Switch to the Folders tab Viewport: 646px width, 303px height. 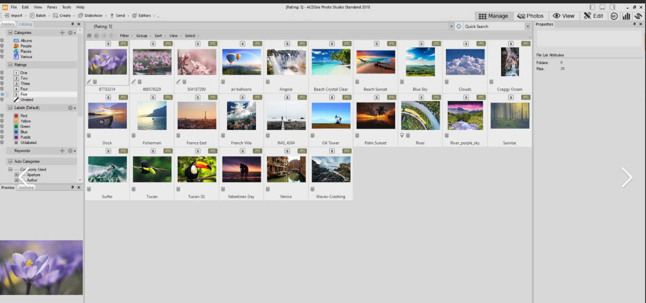[x=8, y=24]
